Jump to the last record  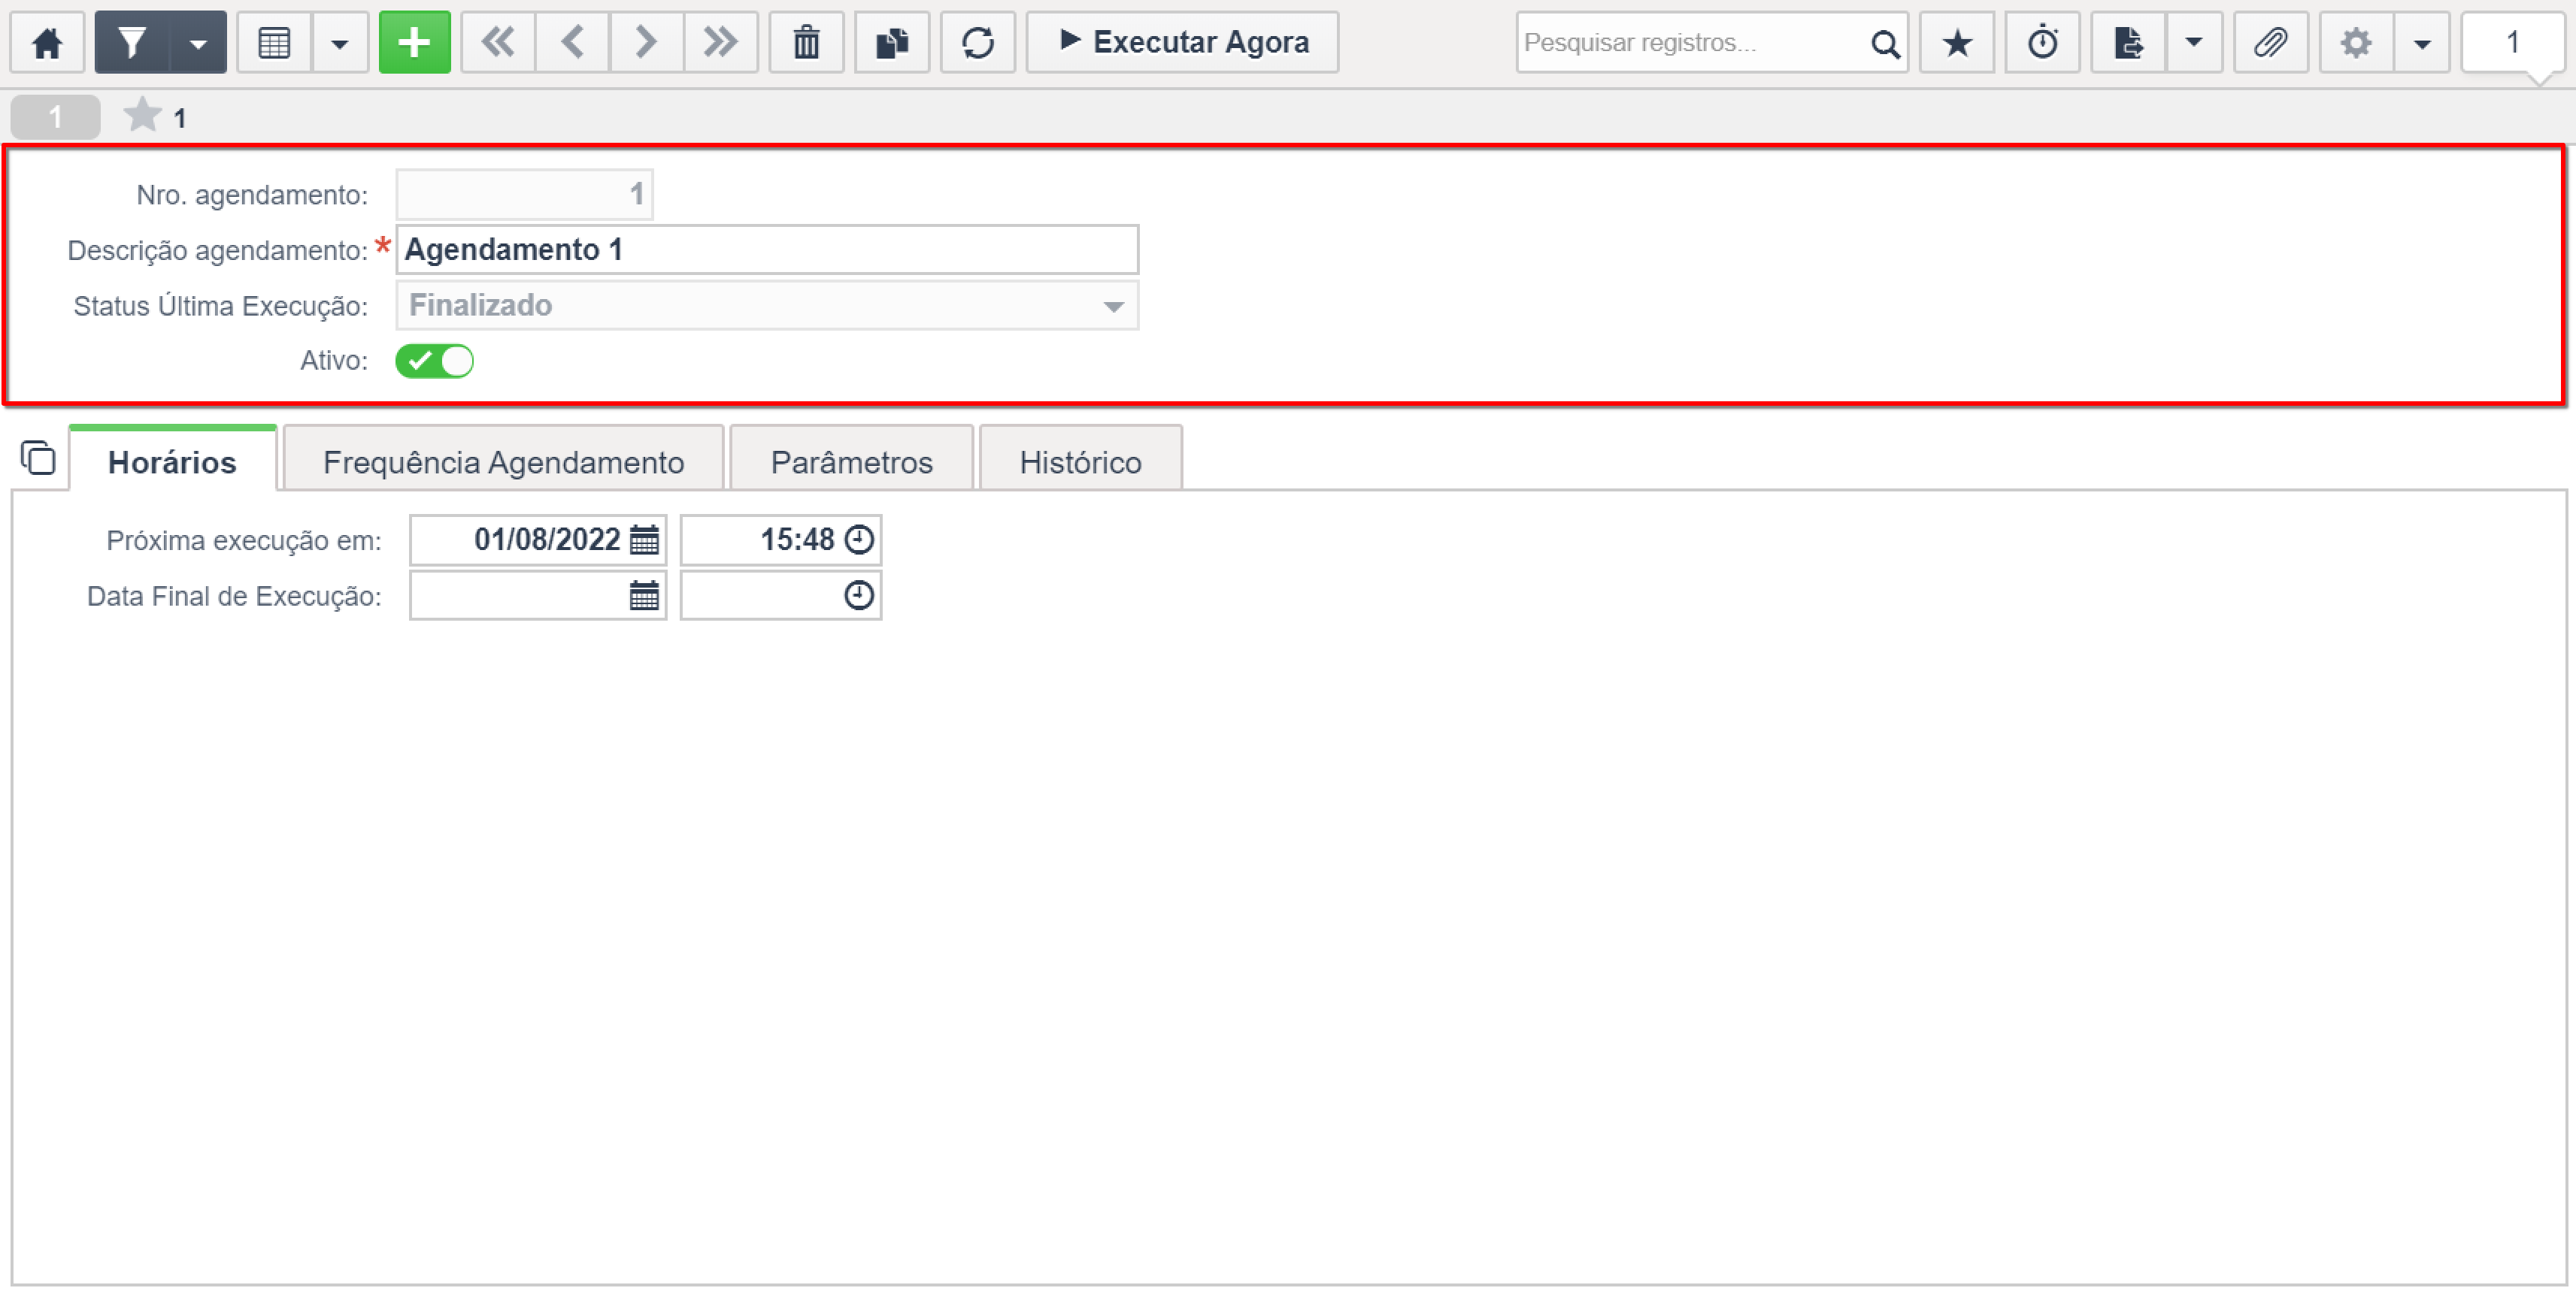pos(720,43)
